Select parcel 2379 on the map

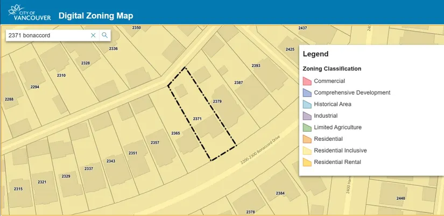click(x=222, y=105)
